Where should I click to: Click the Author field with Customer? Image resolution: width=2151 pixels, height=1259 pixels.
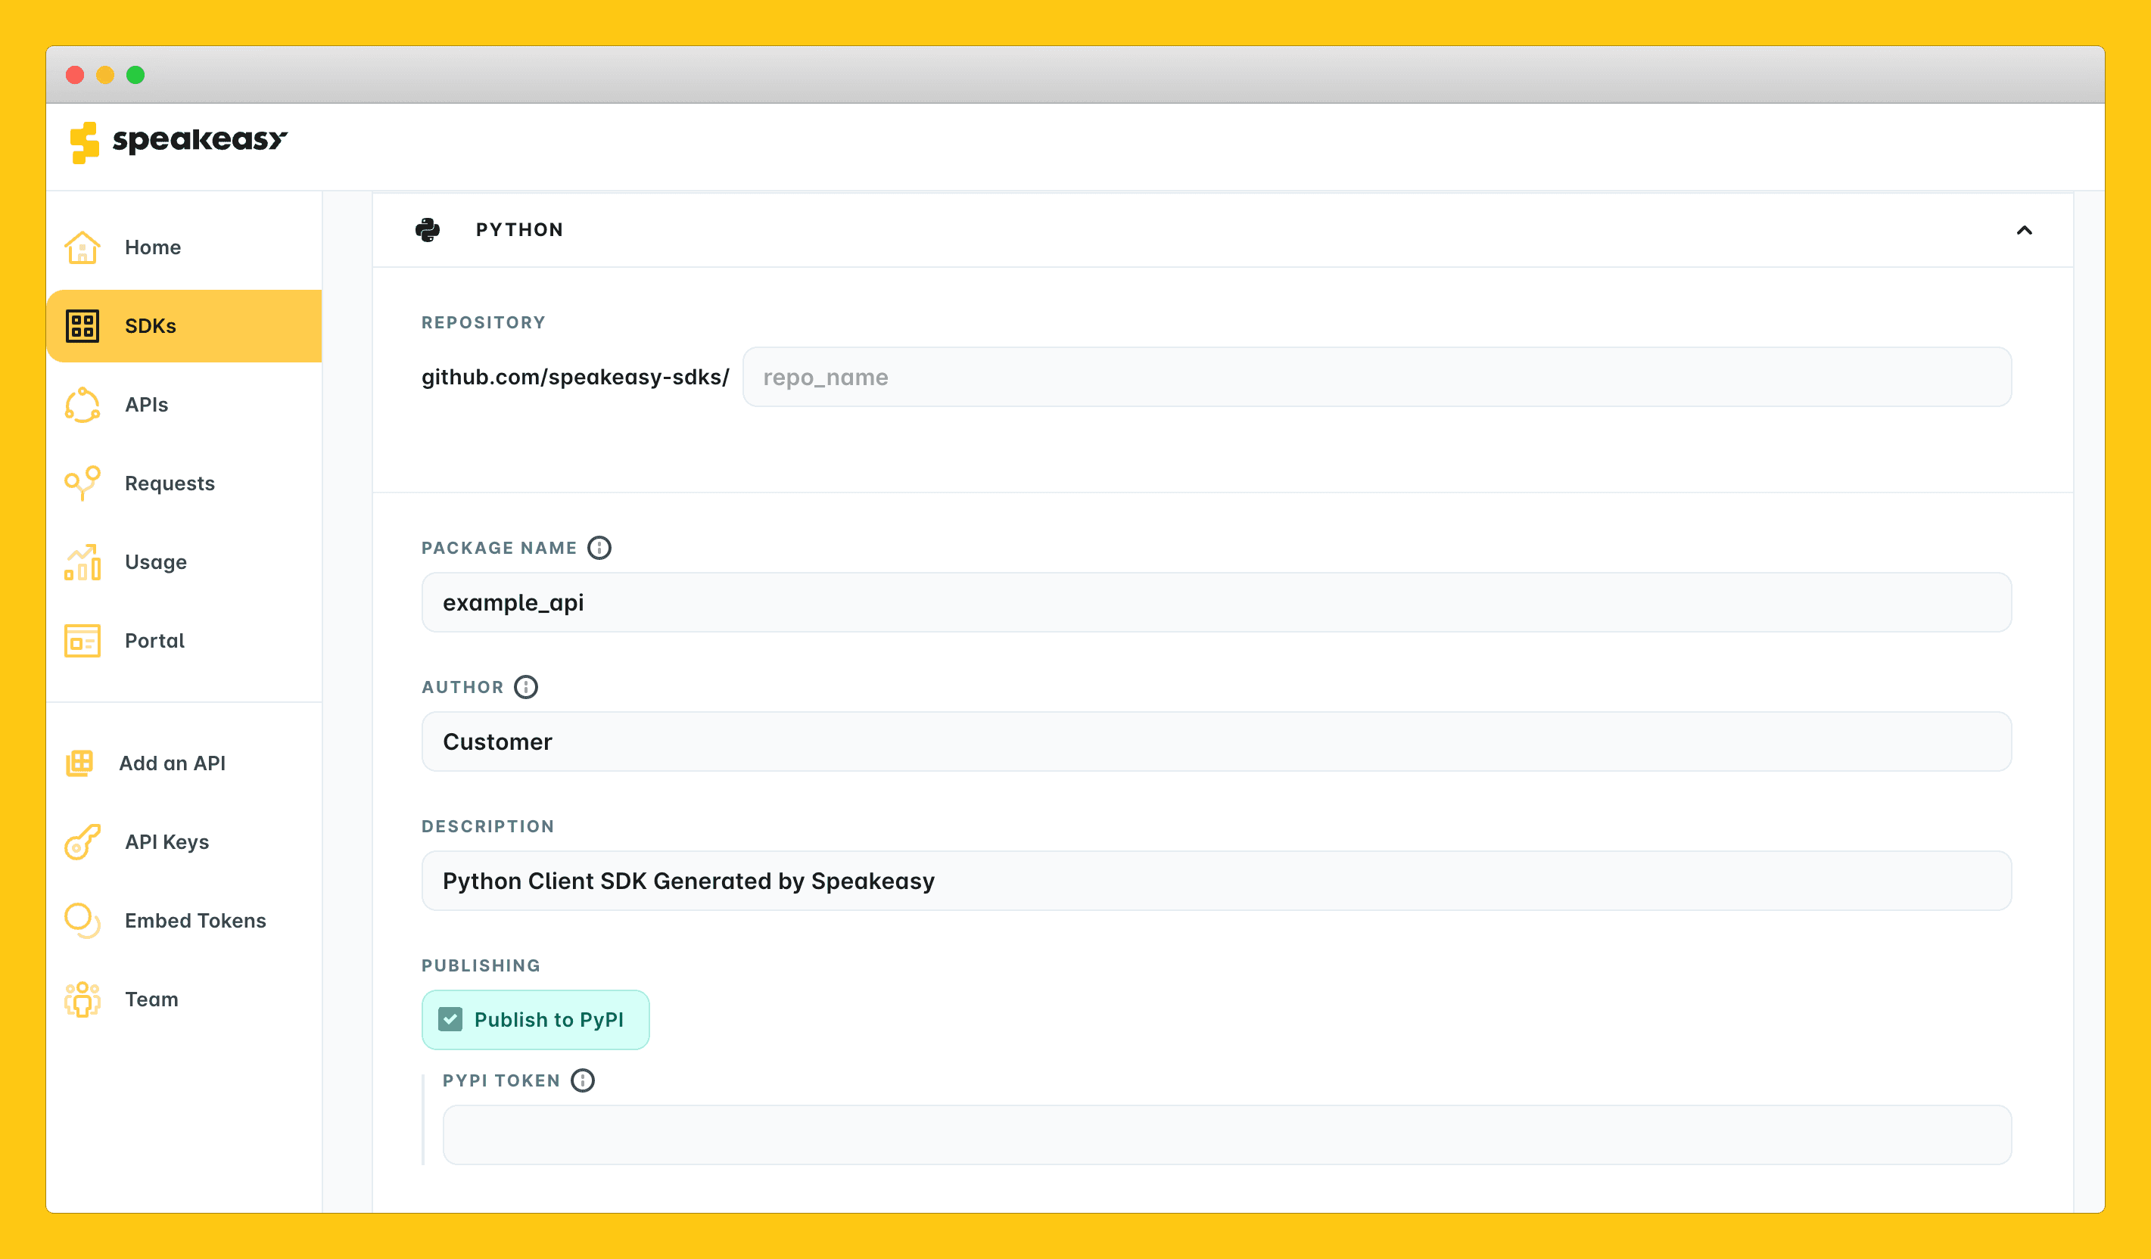pos(1216,741)
